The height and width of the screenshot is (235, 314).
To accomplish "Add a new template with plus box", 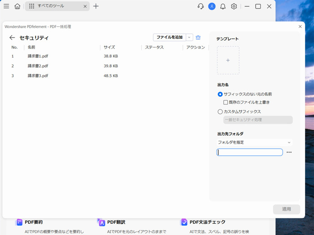I will [228, 60].
